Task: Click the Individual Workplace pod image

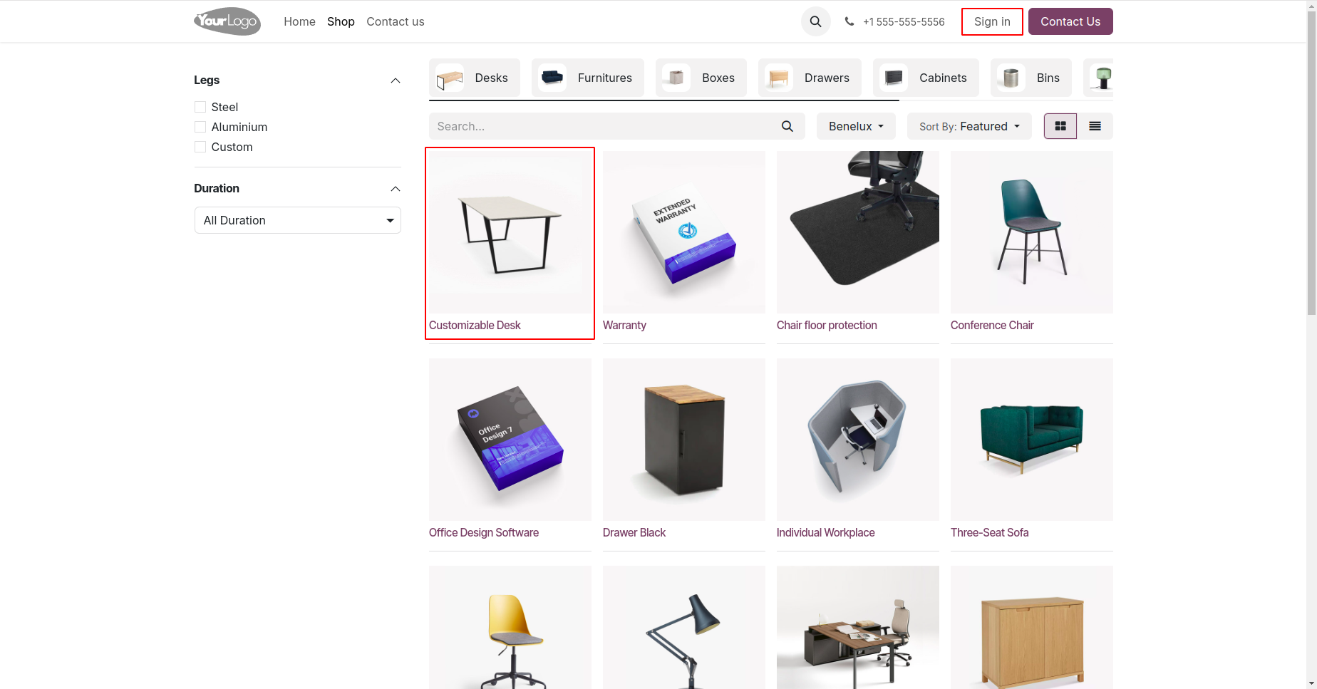Action: (858, 440)
